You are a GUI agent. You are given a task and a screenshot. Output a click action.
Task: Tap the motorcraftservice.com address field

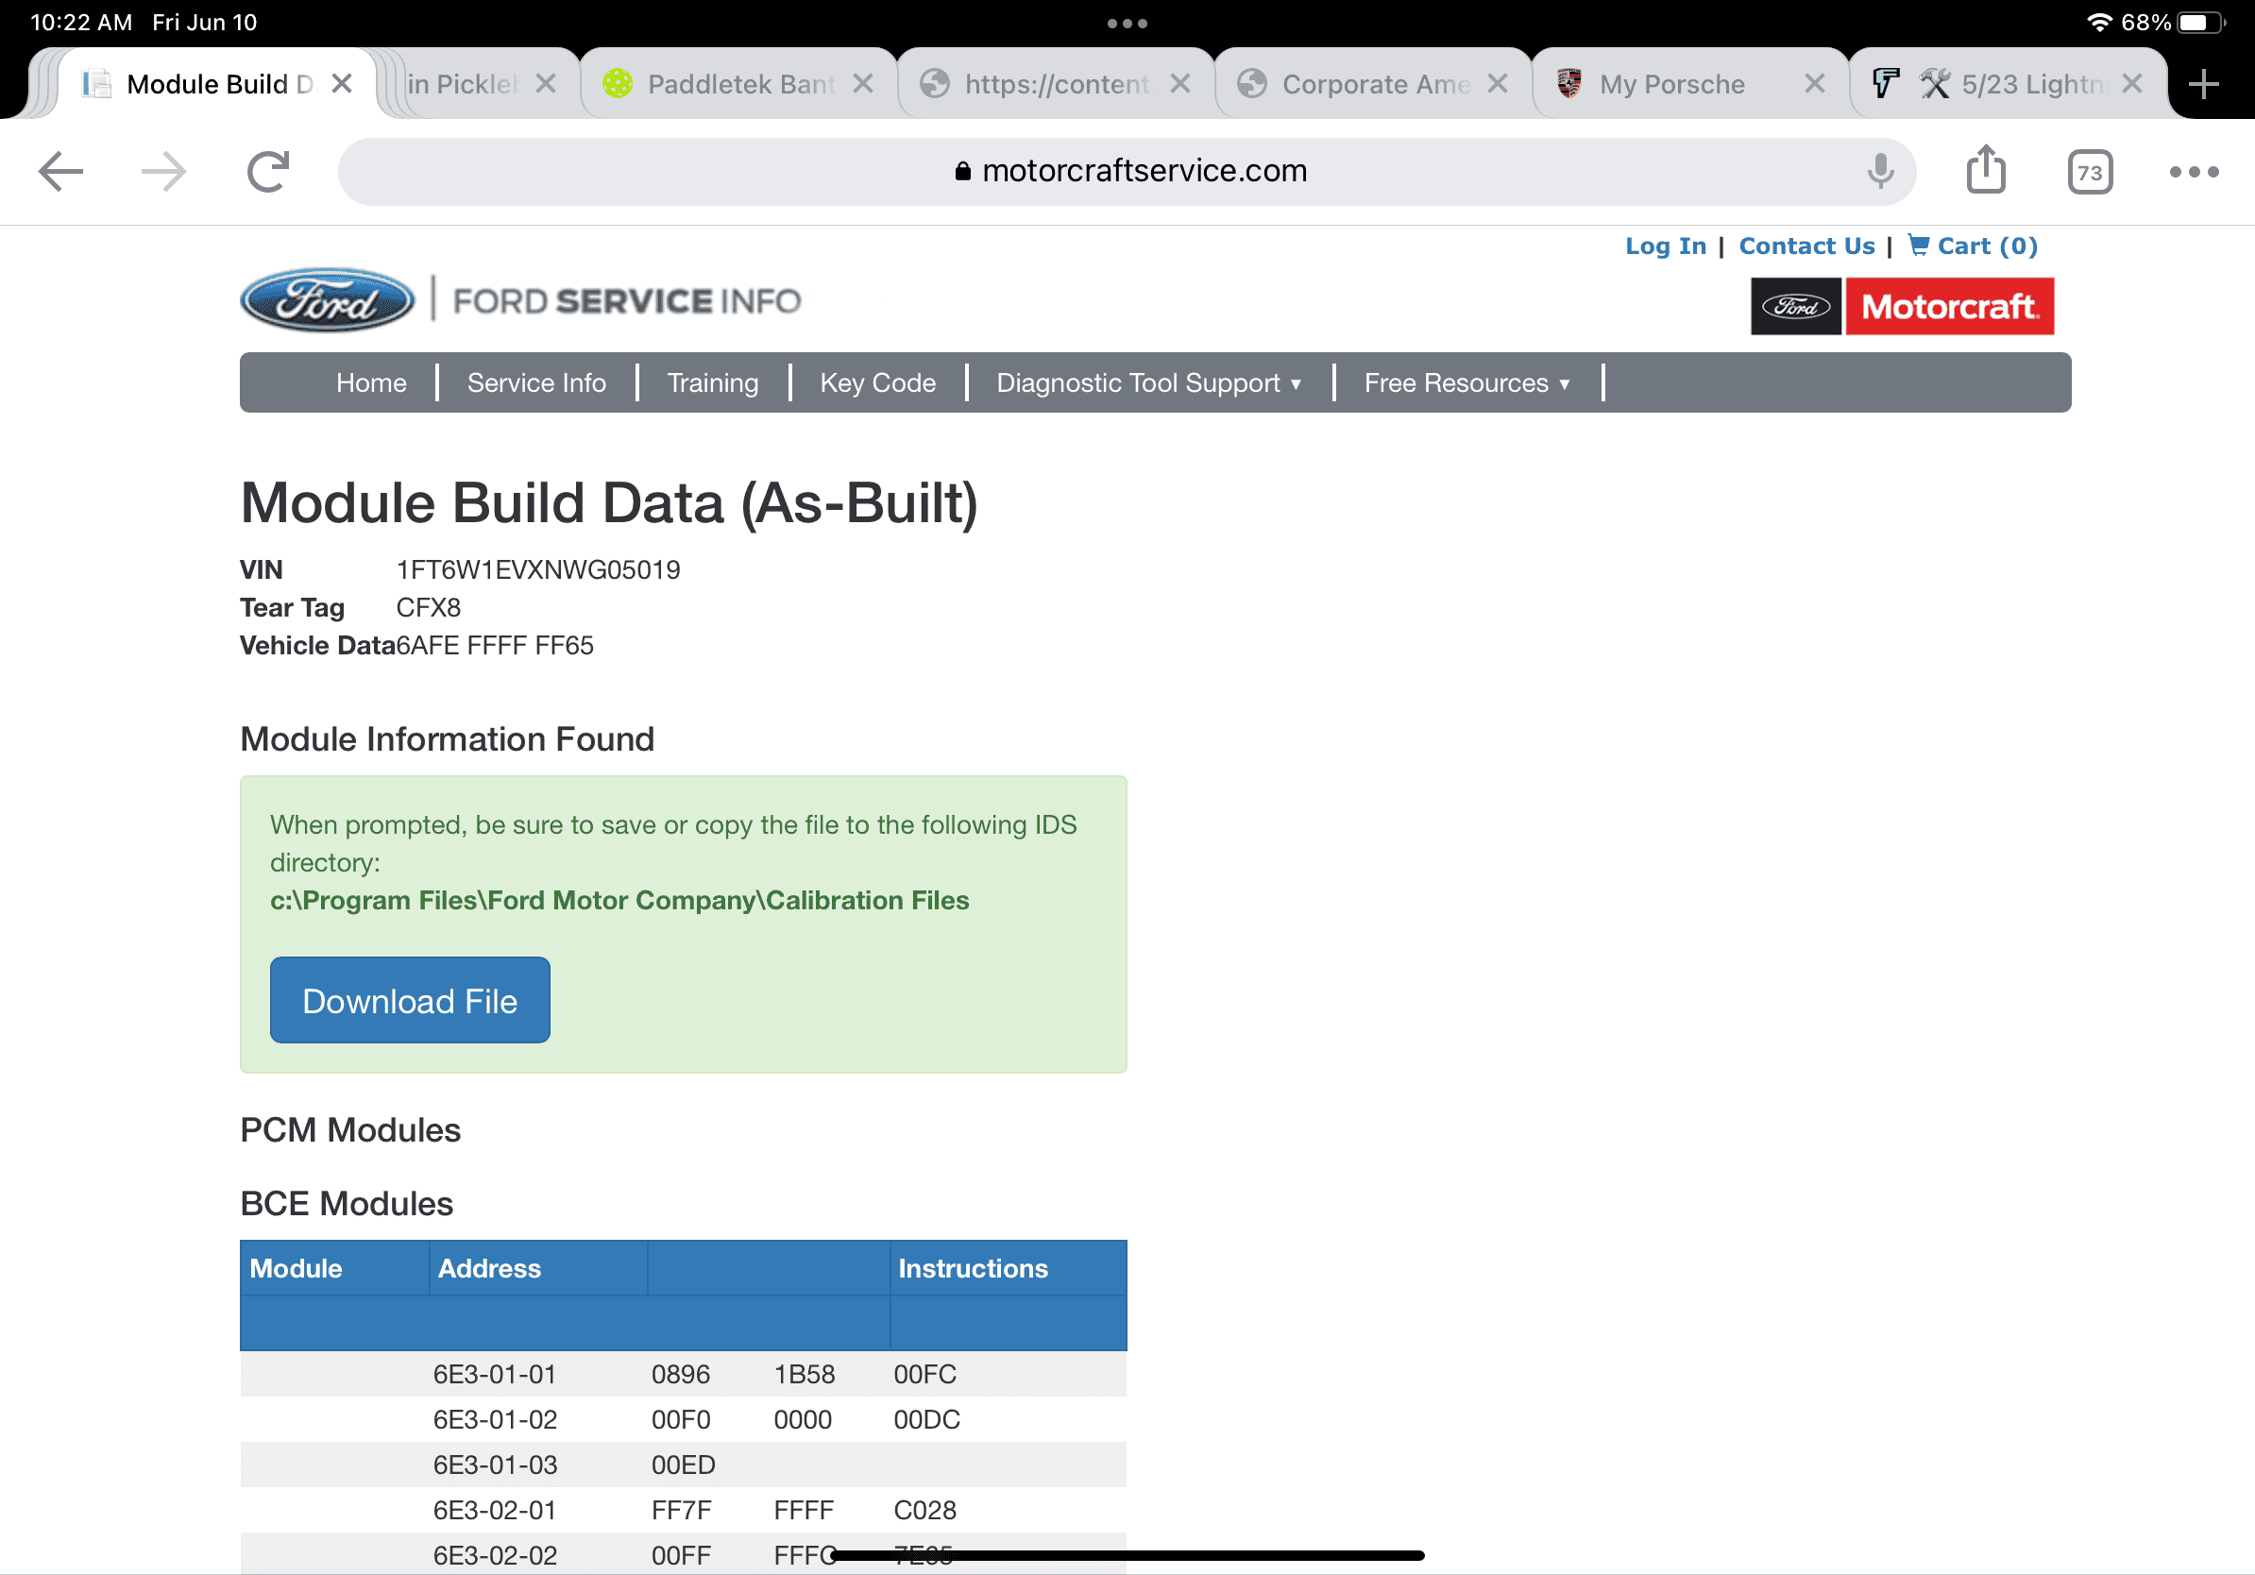[1129, 172]
